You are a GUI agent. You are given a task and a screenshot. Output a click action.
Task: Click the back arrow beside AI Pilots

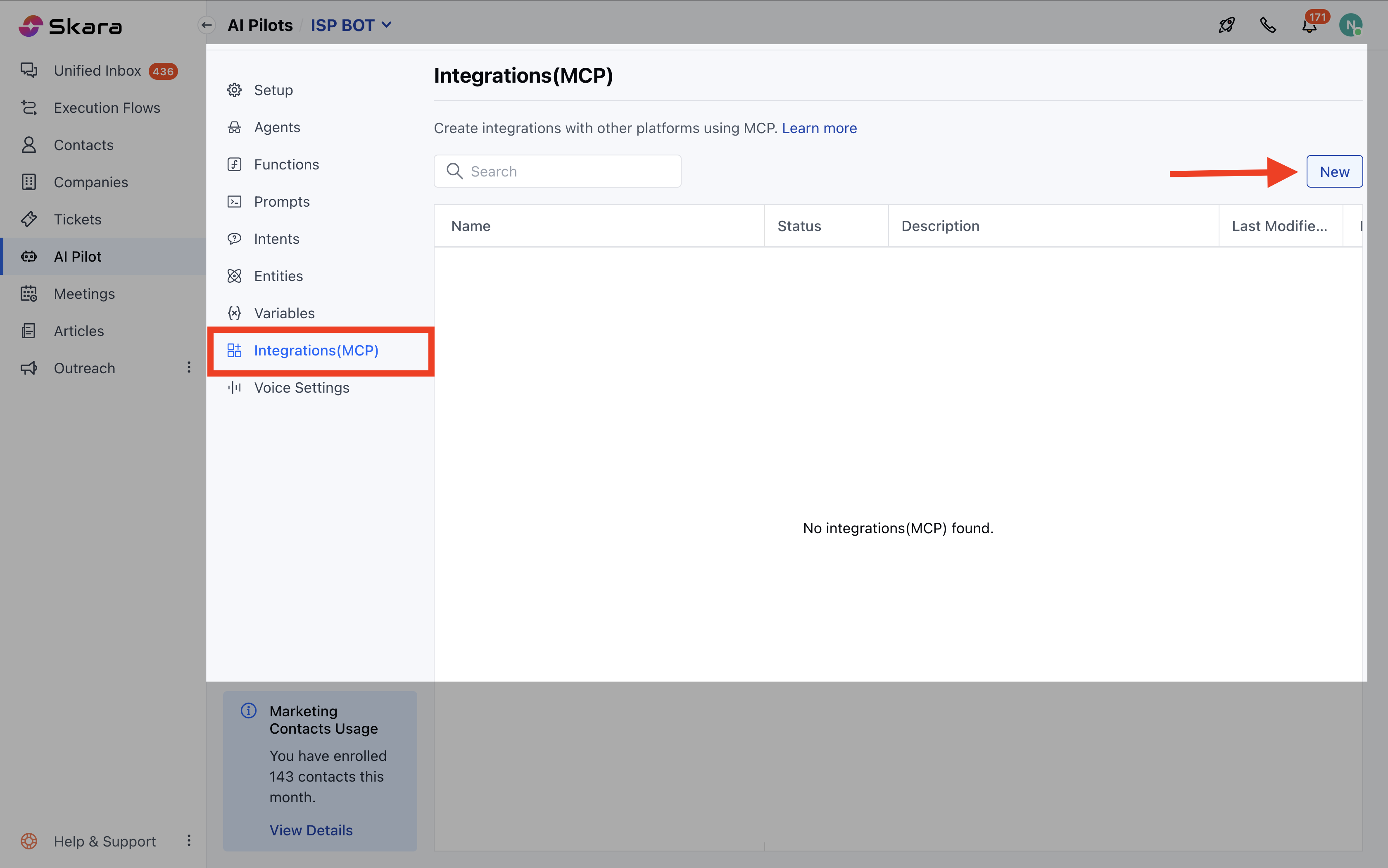(x=207, y=25)
